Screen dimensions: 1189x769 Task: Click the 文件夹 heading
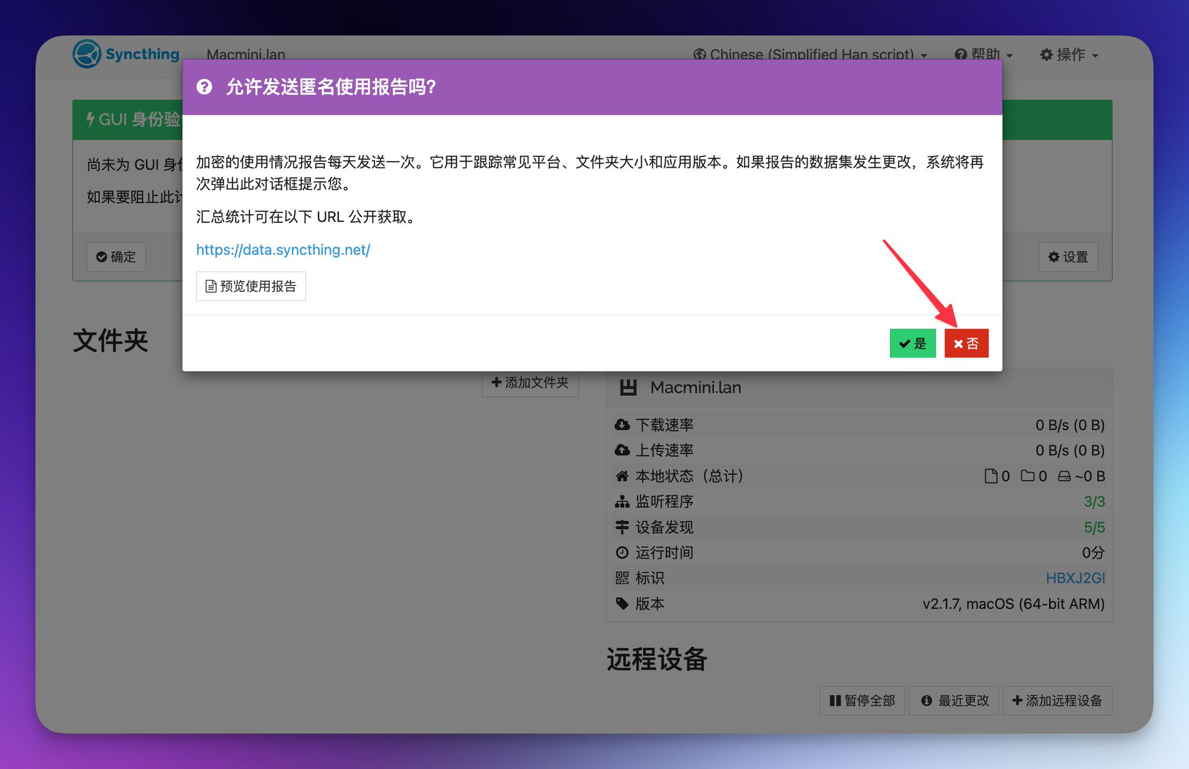pyautogui.click(x=110, y=341)
